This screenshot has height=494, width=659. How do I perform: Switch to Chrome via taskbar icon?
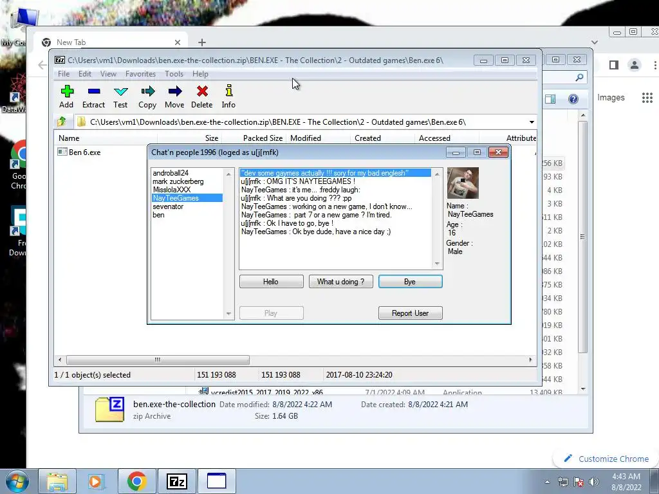pyautogui.click(x=136, y=481)
